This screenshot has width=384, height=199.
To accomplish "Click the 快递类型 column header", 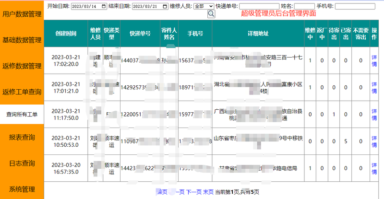I will (111, 34).
